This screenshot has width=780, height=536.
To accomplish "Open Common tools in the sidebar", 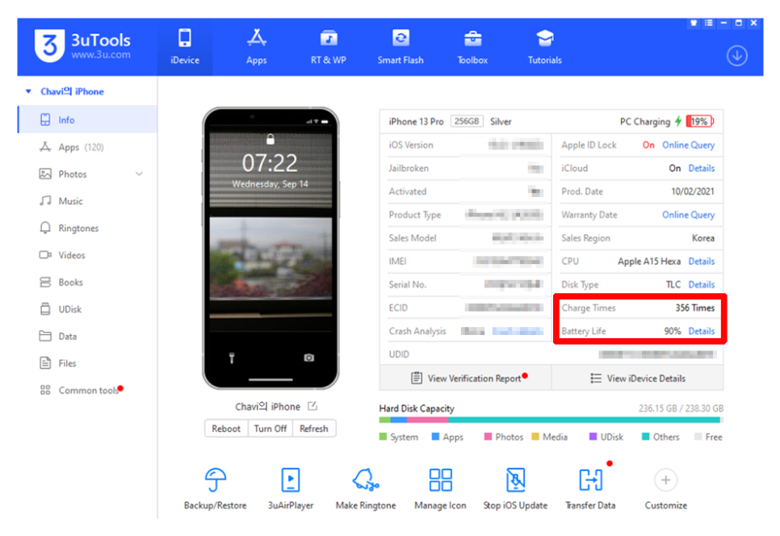I will point(87,391).
